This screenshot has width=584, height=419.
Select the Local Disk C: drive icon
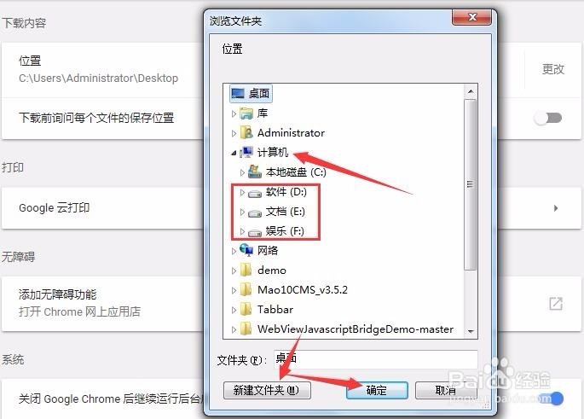pyautogui.click(x=255, y=172)
